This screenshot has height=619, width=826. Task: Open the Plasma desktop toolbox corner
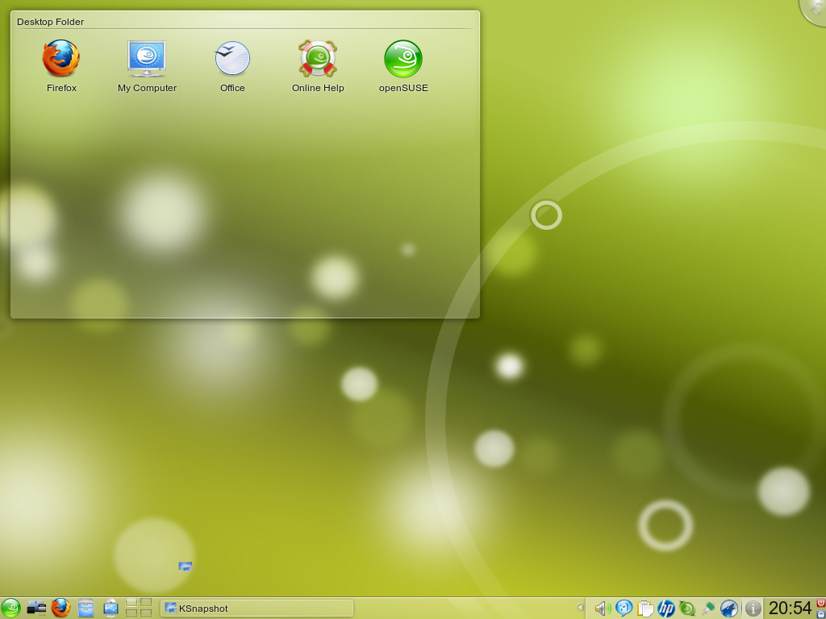(816, 10)
